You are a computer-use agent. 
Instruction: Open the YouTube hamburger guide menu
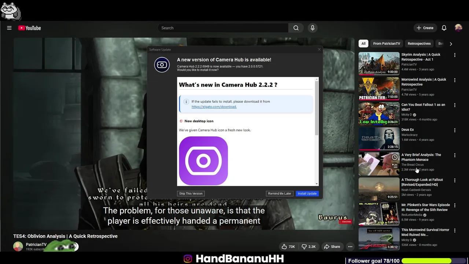click(x=9, y=28)
